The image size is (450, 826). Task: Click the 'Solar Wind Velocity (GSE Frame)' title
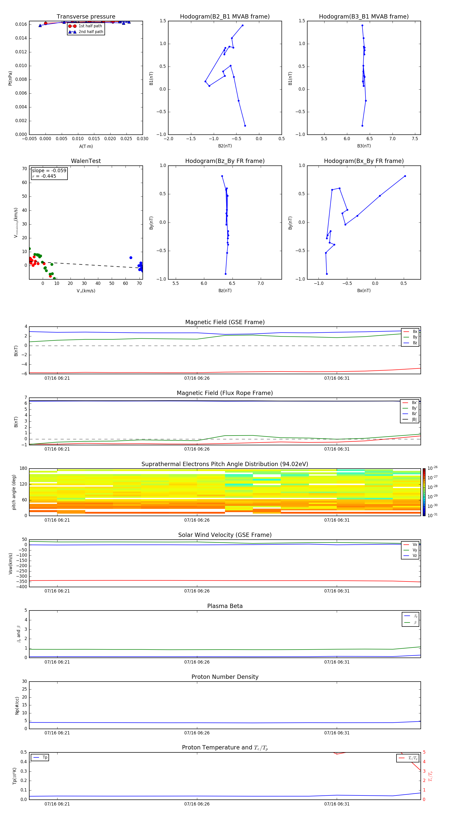pyautogui.click(x=225, y=535)
